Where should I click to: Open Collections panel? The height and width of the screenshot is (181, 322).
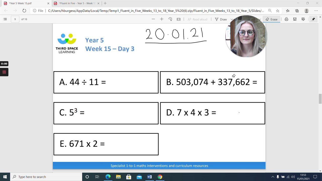(x=297, y=11)
